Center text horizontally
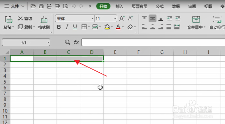The width and height of the screenshot is (225, 124). [153, 27]
